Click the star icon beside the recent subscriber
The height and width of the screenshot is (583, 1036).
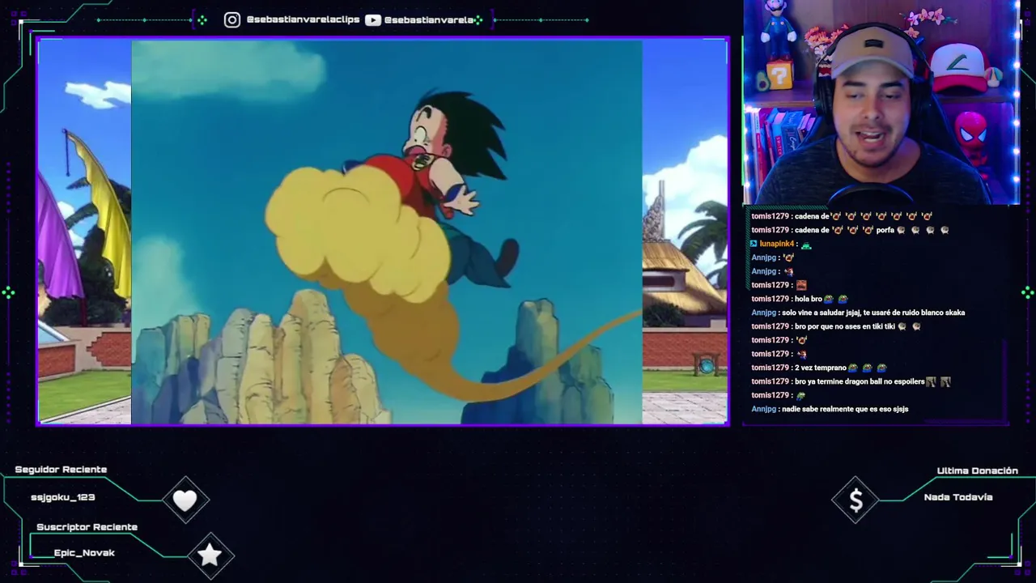210,555
